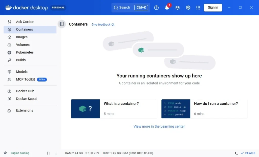
Task: Open the Learning center graduation cap icon
Action: click(x=178, y=8)
